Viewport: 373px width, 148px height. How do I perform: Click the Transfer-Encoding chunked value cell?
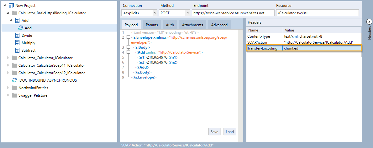coord(322,48)
